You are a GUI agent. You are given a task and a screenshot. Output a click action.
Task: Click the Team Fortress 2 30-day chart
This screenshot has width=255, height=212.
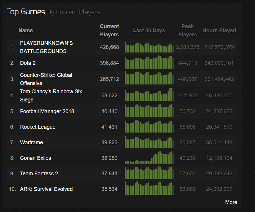pyautogui.click(x=149, y=173)
